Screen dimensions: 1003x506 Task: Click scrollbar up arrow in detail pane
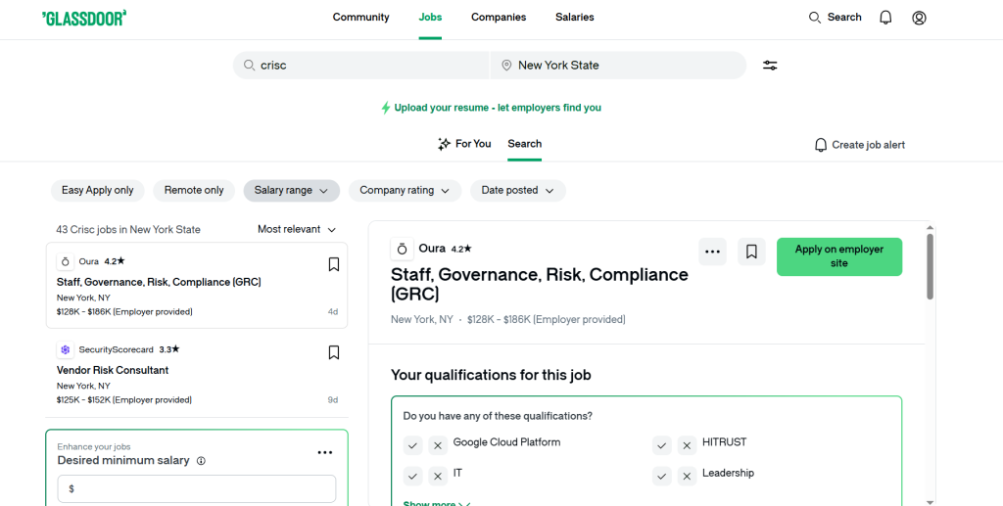[x=931, y=226]
